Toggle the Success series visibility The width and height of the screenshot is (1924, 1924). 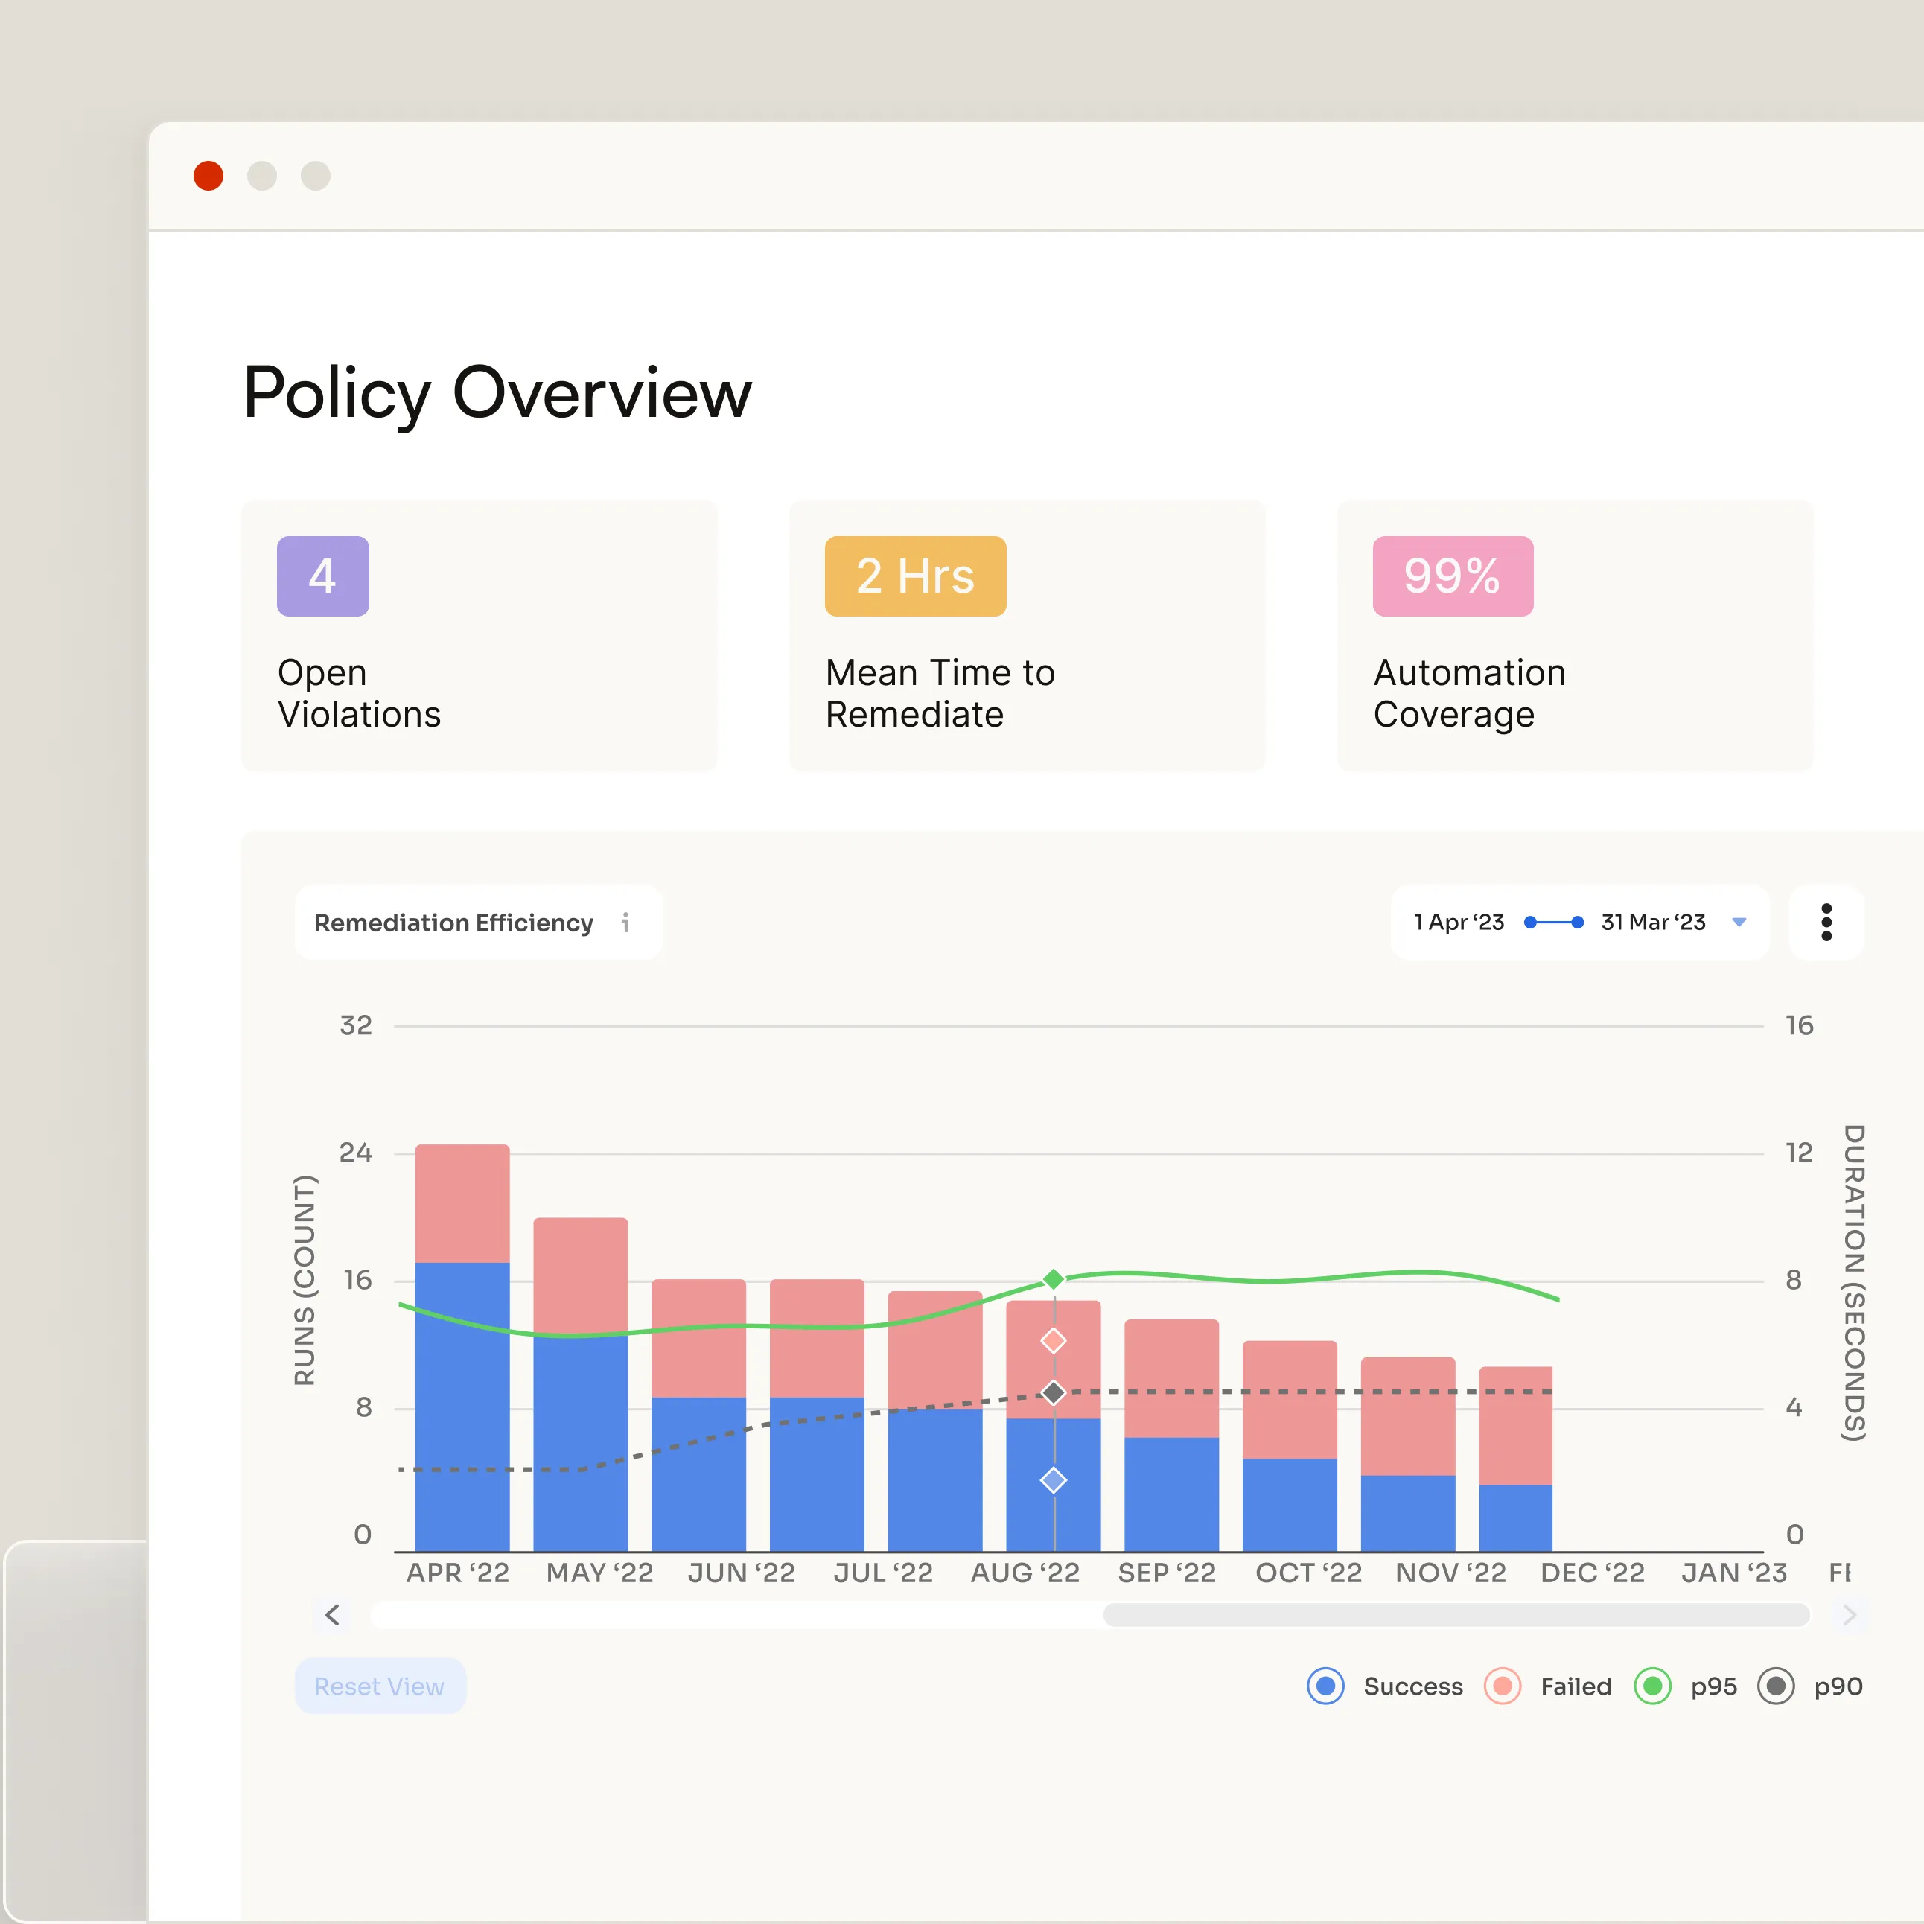[1325, 1686]
